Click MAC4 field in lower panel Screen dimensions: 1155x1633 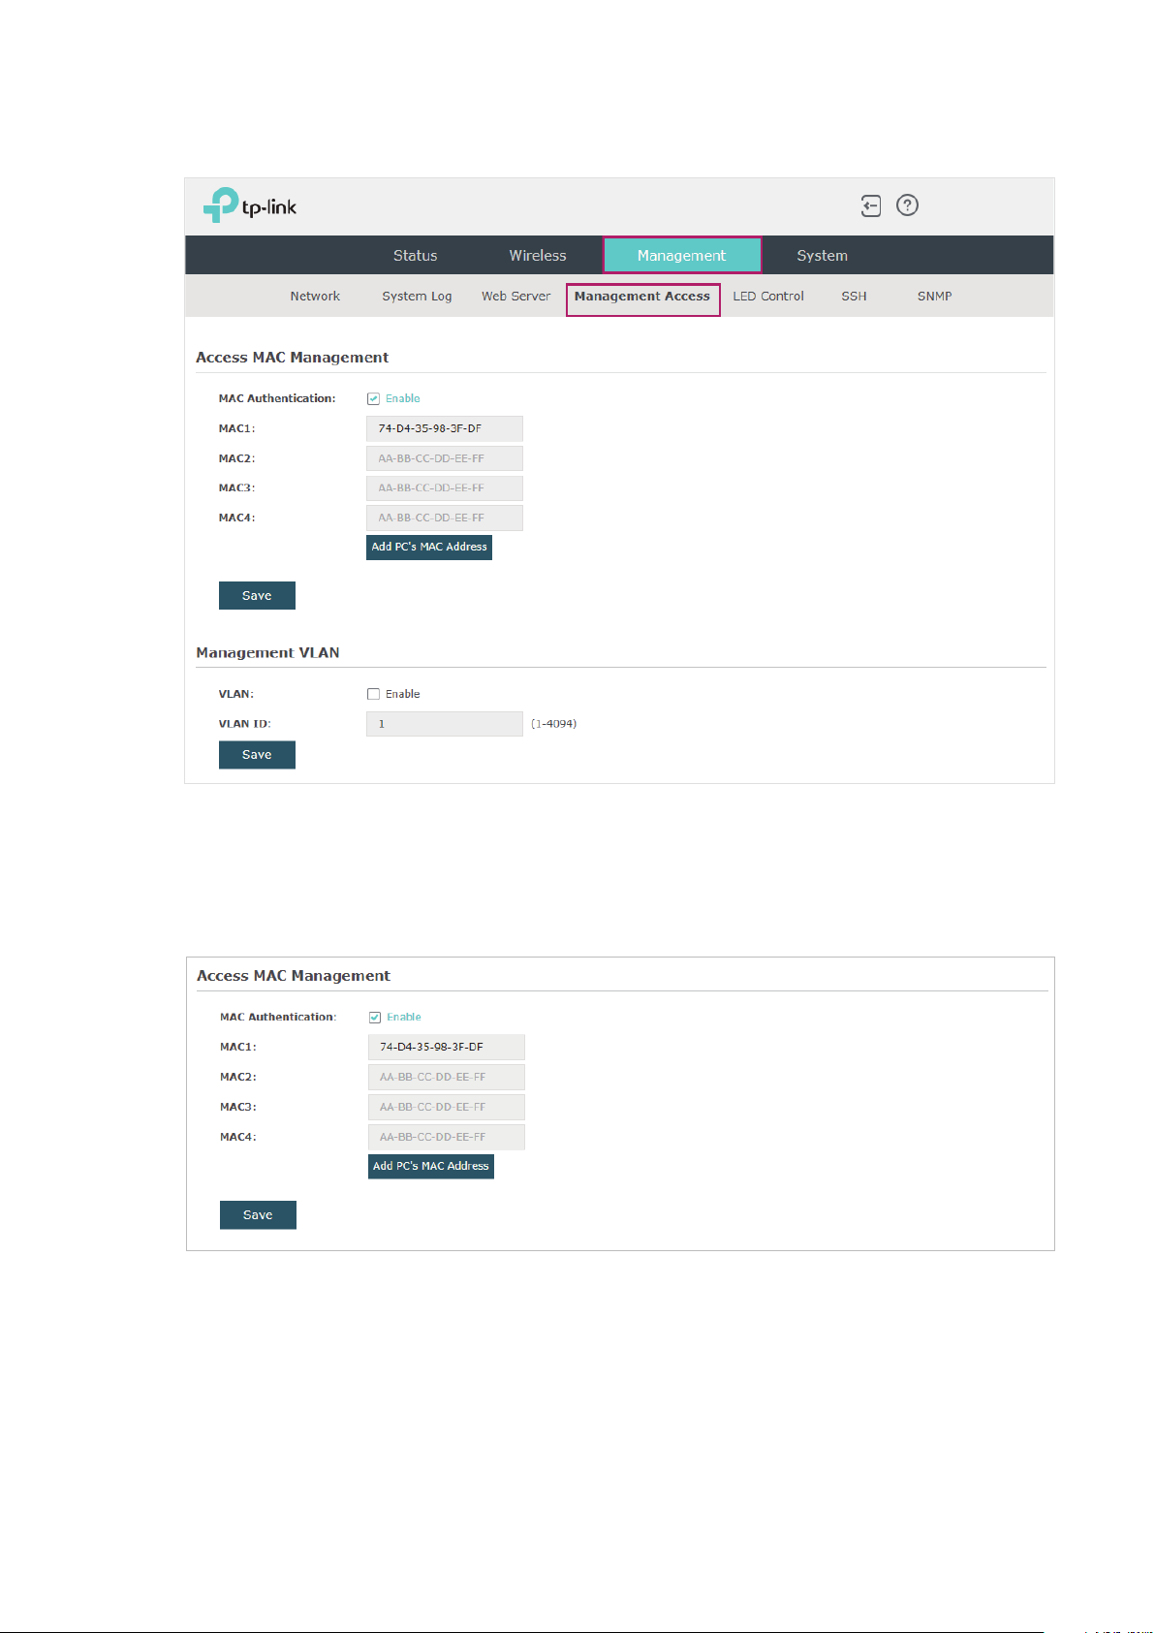click(x=447, y=1137)
